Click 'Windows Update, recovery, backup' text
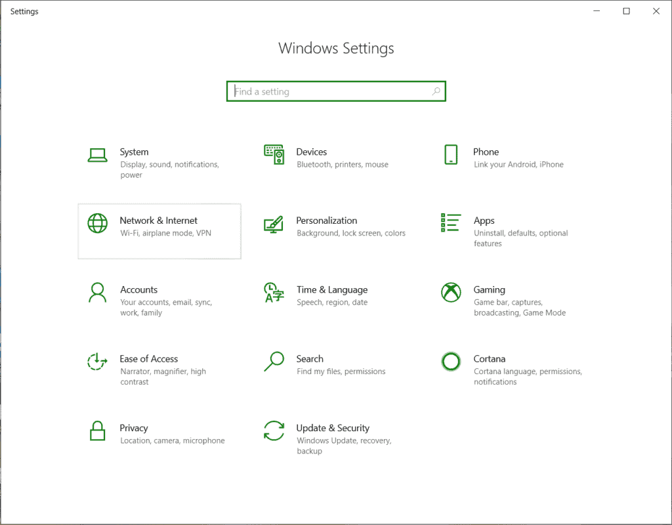Viewport: 672px width, 525px height. click(x=344, y=446)
